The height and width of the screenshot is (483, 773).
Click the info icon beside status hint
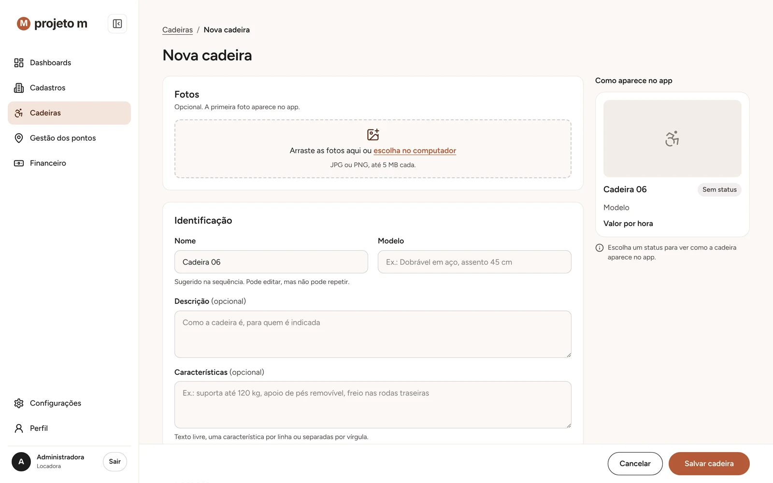[x=600, y=248]
